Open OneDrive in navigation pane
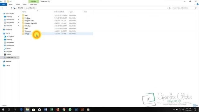The height and width of the screenshot is (112, 199). (x=8, y=30)
